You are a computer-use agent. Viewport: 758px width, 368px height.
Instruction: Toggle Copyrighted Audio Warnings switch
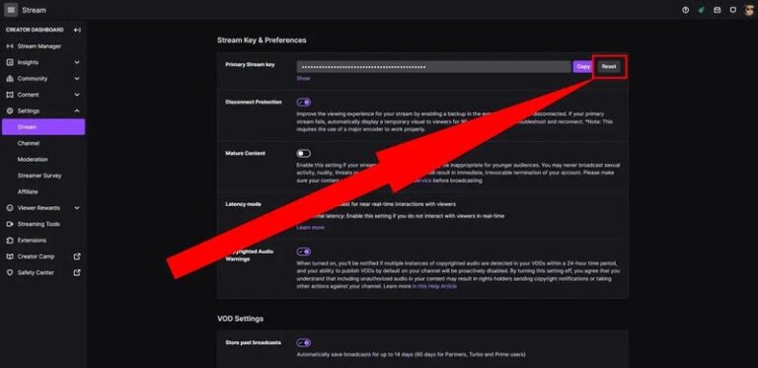tap(304, 252)
